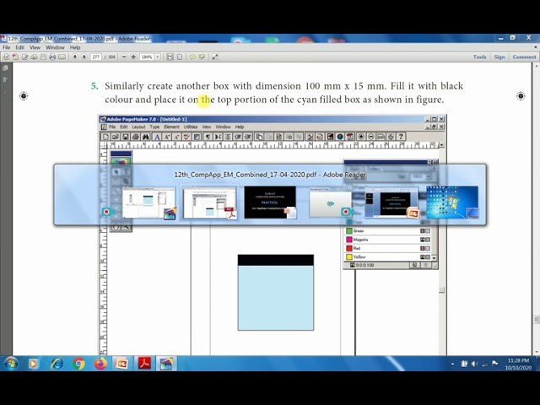The image size is (540, 405).
Task: Switch to PageMaker thumbnail in task switcher
Action: (148, 202)
